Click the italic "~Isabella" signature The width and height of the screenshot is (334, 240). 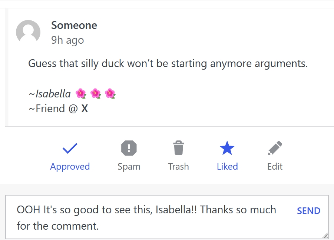click(50, 94)
